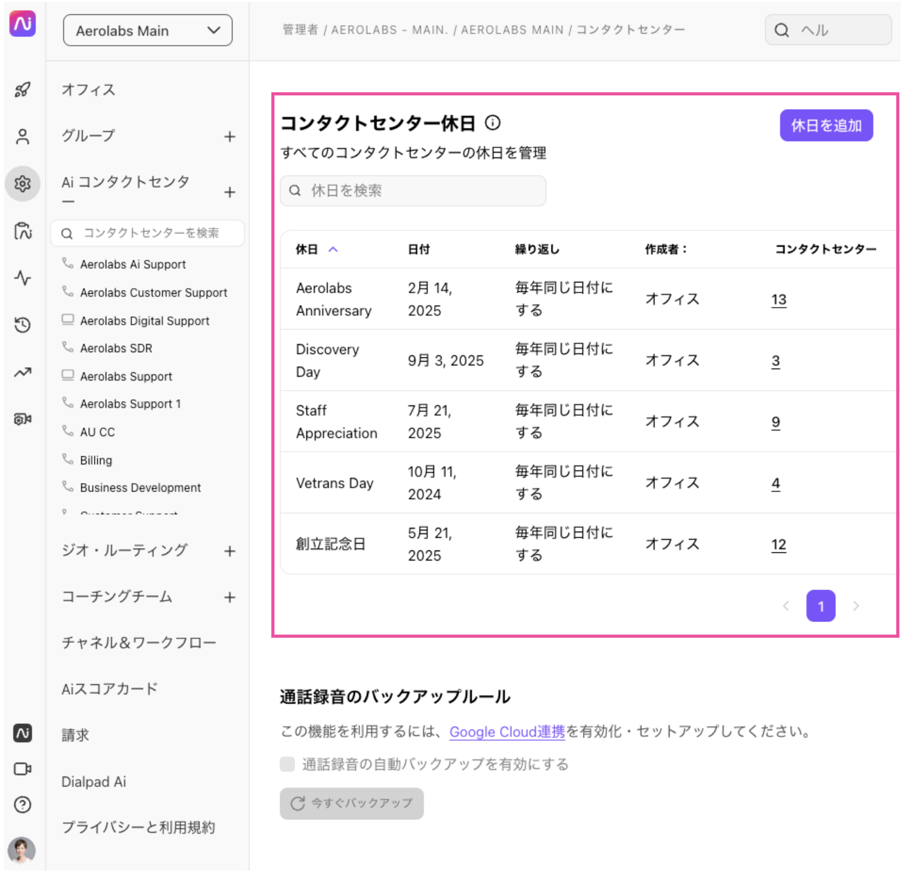
Task: Open the 9 contact centers link for Staff Appreciation
Action: (776, 422)
